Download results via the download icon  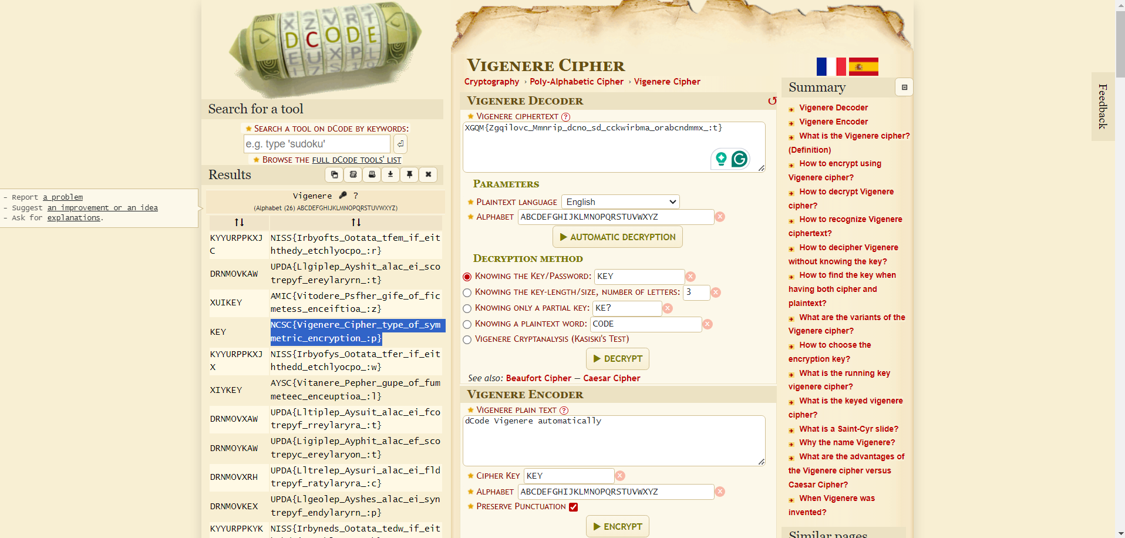coord(390,174)
